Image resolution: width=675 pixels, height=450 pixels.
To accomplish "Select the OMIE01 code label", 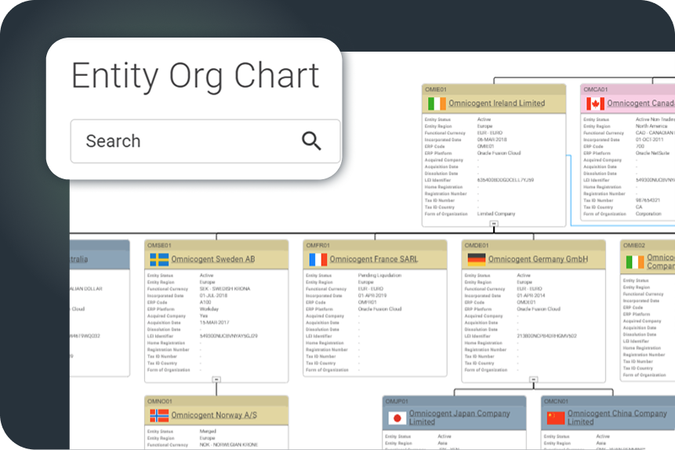I will pos(436,89).
